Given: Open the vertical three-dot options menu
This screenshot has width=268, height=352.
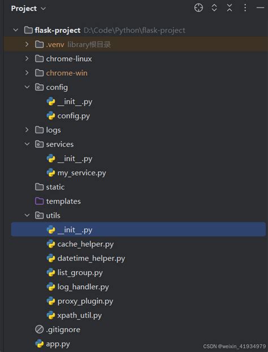Looking at the screenshot, I should [x=245, y=8].
